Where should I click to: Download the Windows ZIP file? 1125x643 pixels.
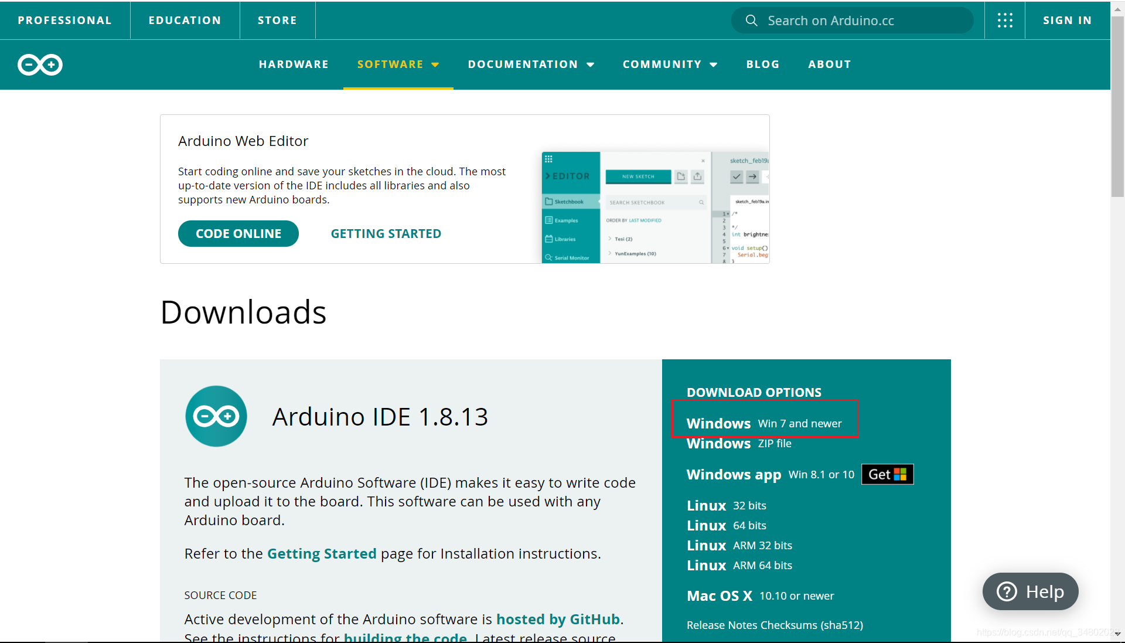pos(739,444)
